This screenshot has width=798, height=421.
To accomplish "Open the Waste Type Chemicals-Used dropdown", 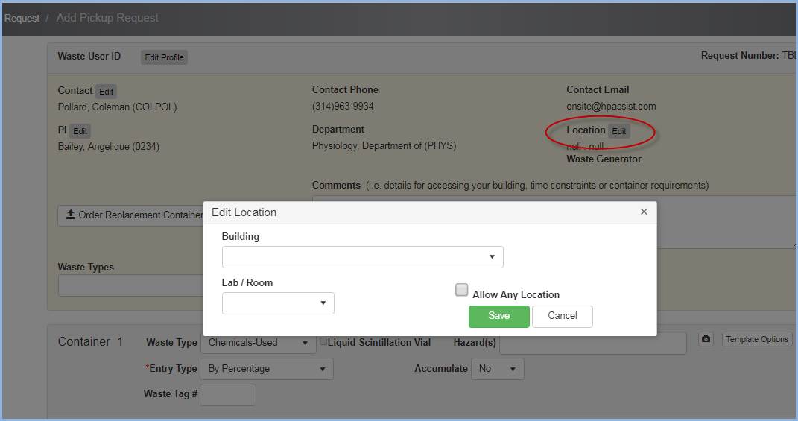I will click(x=257, y=343).
